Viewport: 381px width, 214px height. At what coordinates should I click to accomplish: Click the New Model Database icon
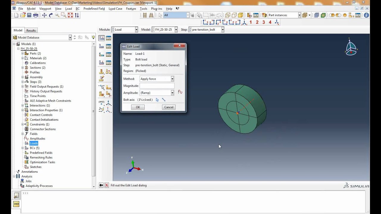(x=16, y=15)
